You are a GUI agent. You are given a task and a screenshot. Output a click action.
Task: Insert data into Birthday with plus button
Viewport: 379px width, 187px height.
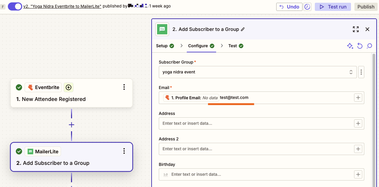tap(358, 174)
